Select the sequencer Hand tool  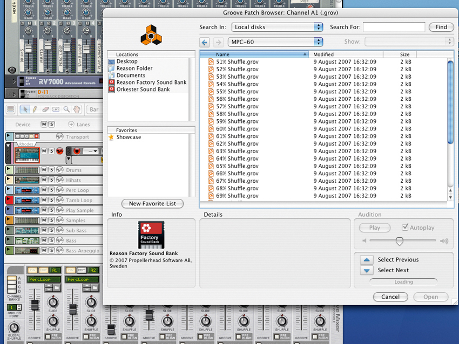(x=77, y=109)
